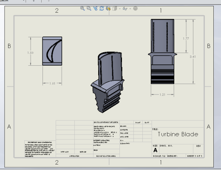The image size is (221, 170).
Task: Open the grayed-out dropdown arrow in top toolbar
Action: 49,1
